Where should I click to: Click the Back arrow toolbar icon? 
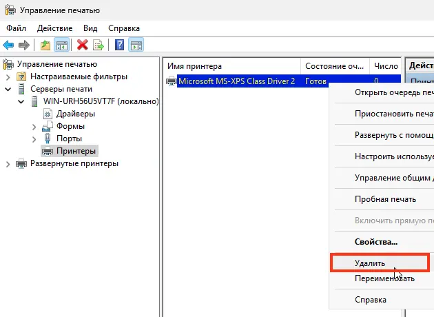[8, 45]
